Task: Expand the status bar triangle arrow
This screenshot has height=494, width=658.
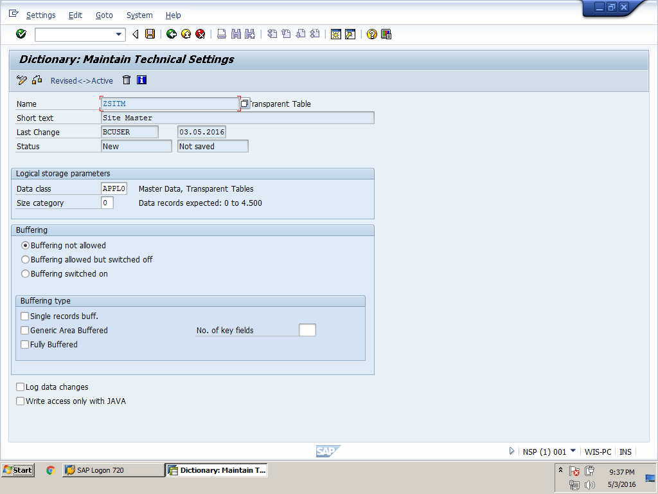Action: pos(511,452)
